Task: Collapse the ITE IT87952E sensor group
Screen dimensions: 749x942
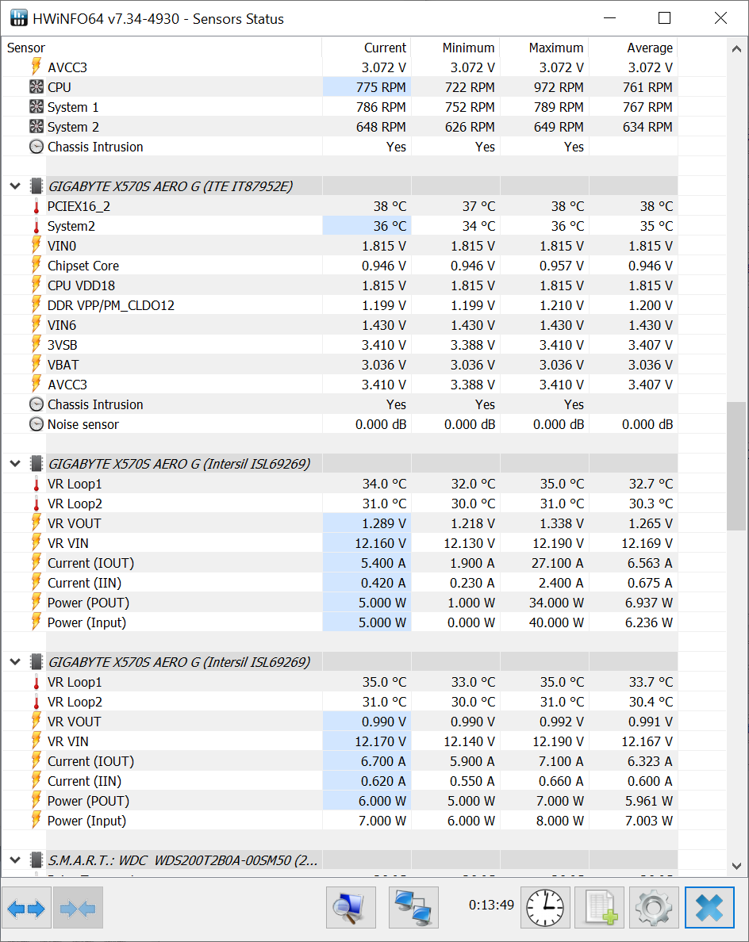Action: (16, 186)
